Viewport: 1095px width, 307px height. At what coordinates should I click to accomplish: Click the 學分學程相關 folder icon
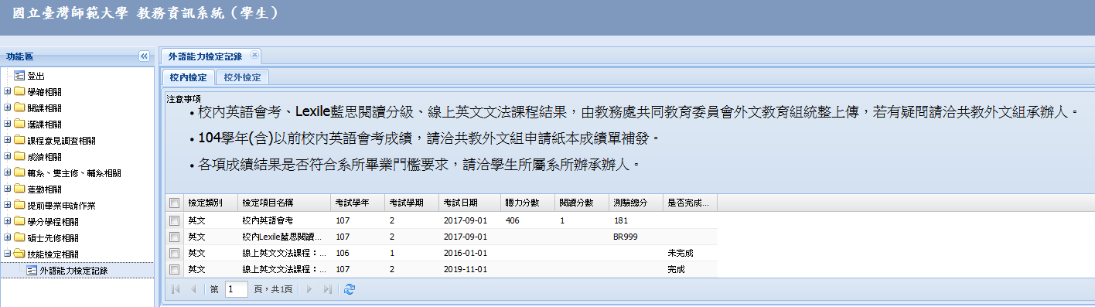pos(19,222)
